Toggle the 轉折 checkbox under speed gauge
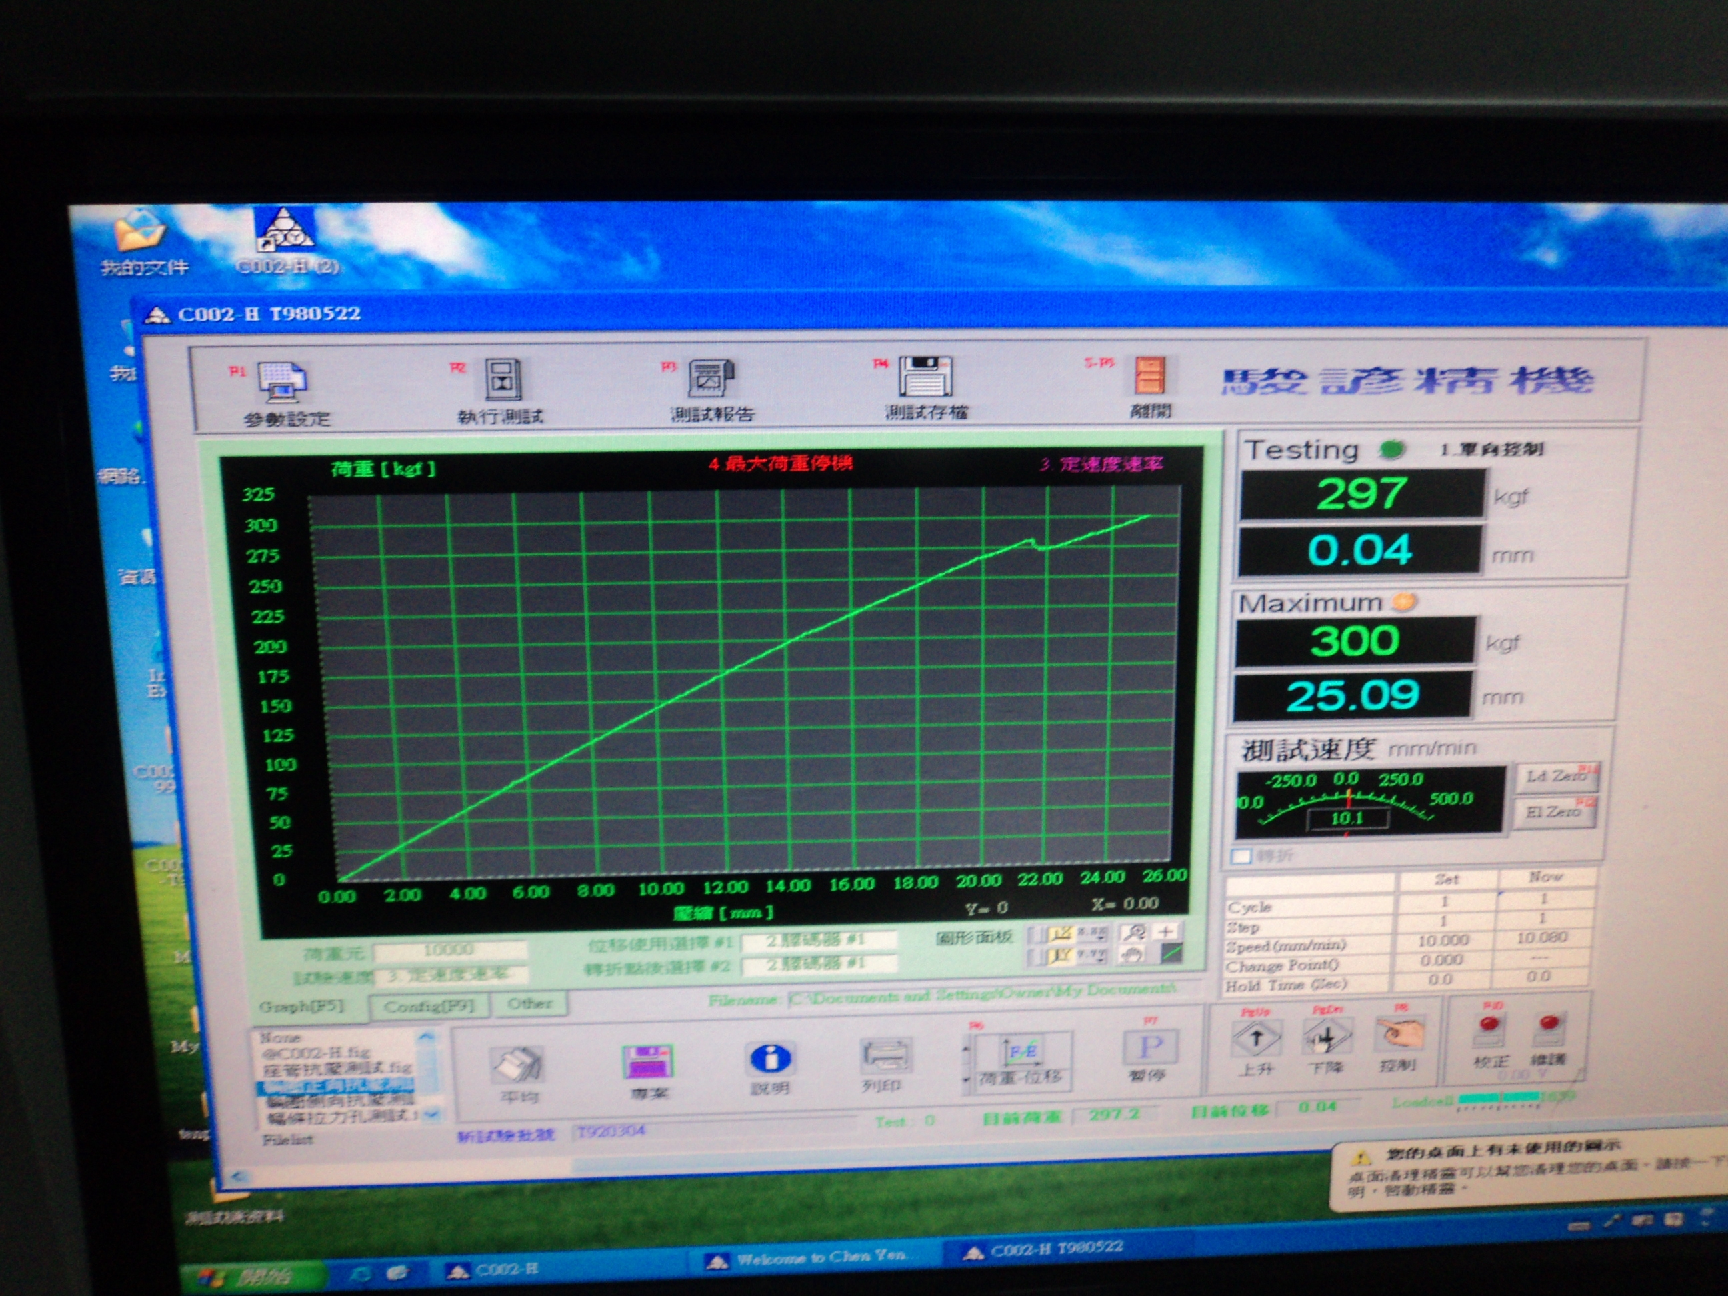This screenshot has height=1296, width=1728. click(x=1241, y=856)
